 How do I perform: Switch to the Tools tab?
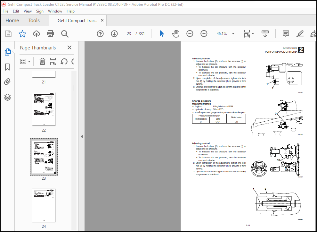[34, 21]
